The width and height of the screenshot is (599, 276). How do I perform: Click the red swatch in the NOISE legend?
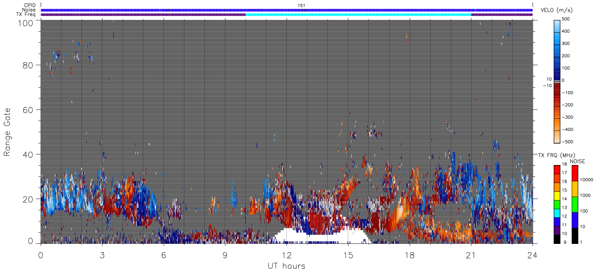(575, 173)
